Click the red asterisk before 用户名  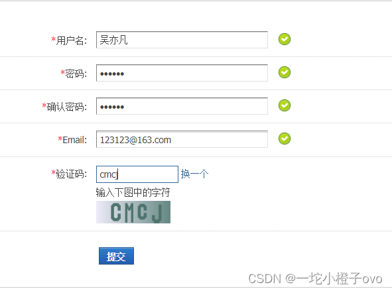[54, 39]
